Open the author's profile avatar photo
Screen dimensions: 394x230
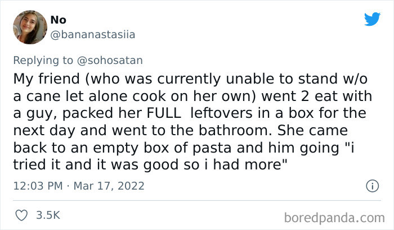pos(29,27)
